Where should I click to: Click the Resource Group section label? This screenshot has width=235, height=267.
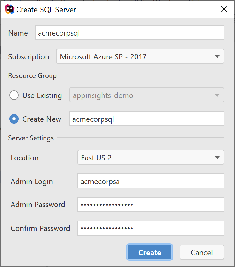tap(32, 75)
